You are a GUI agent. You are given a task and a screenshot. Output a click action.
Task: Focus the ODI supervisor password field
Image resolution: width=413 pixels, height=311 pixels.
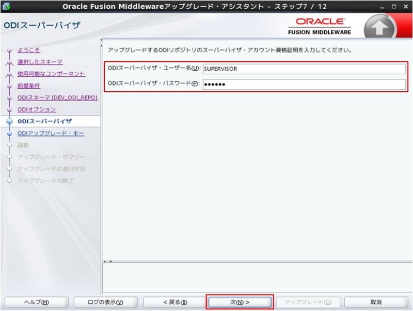tap(304, 84)
